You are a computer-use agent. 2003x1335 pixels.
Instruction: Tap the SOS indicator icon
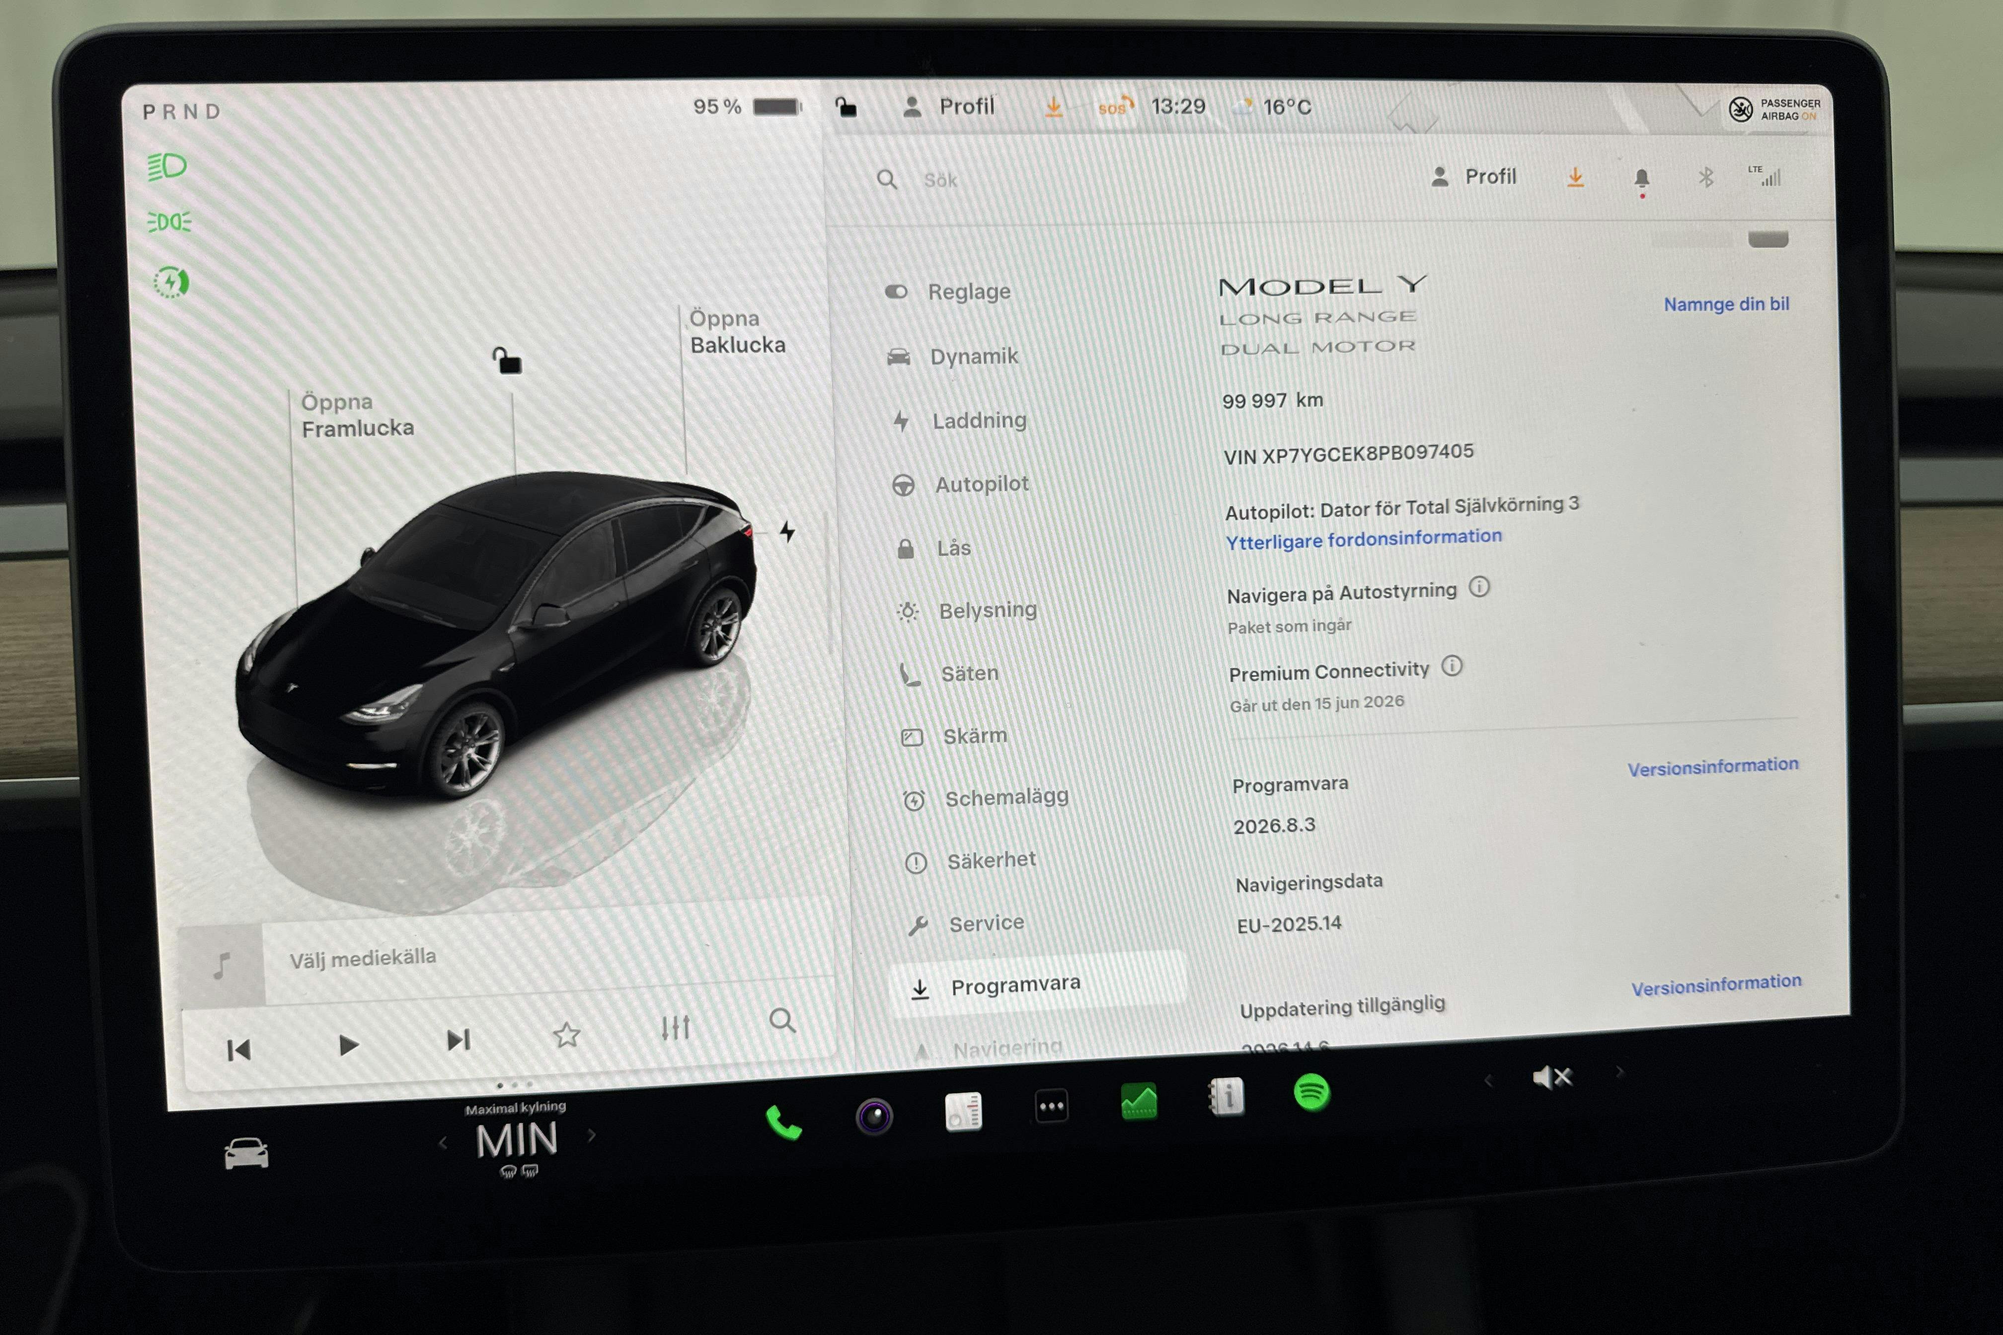pos(1116,106)
